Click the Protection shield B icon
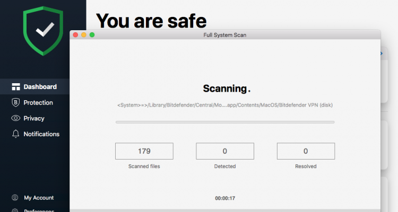 coord(16,102)
